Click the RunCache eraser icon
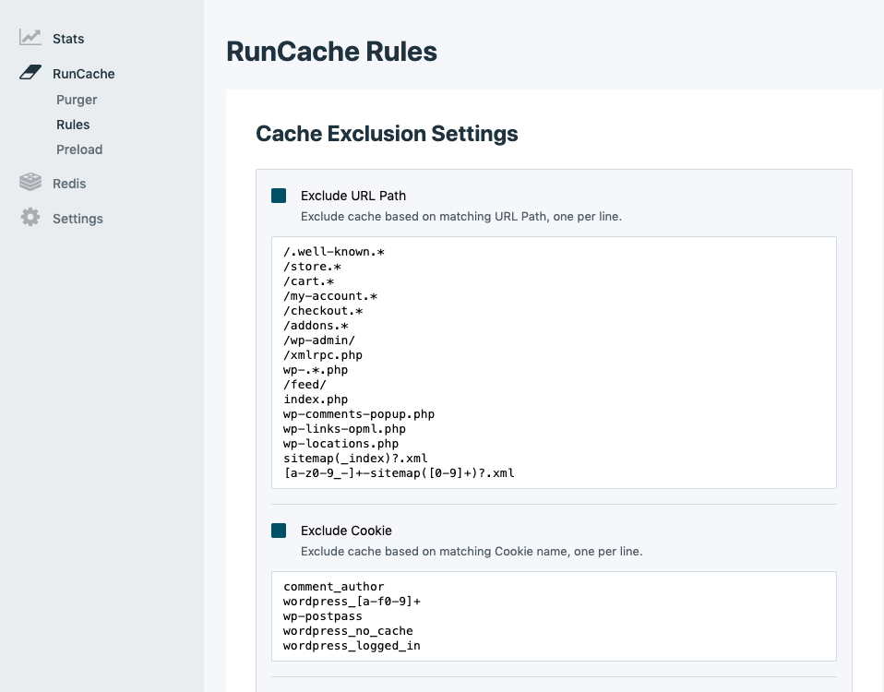 (x=30, y=73)
